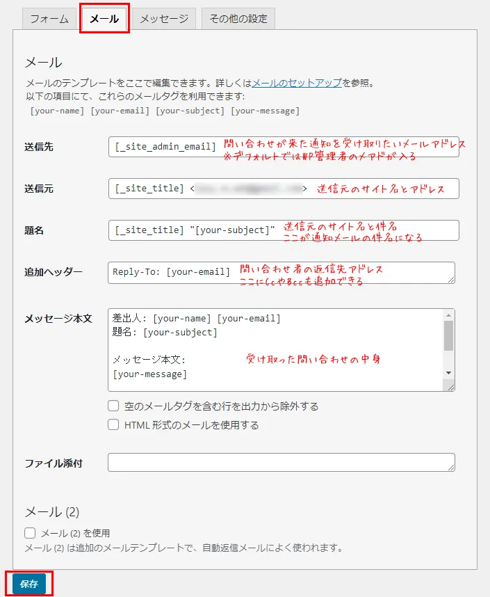Viewport: 490px width, 597px height.
Task: Click the 題名 subject field
Action: pyautogui.click(x=284, y=230)
